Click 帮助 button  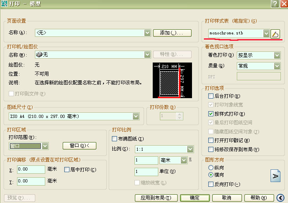coord(259,198)
